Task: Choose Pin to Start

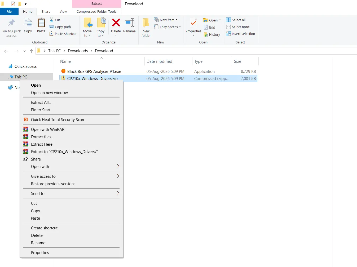Action: click(71, 110)
